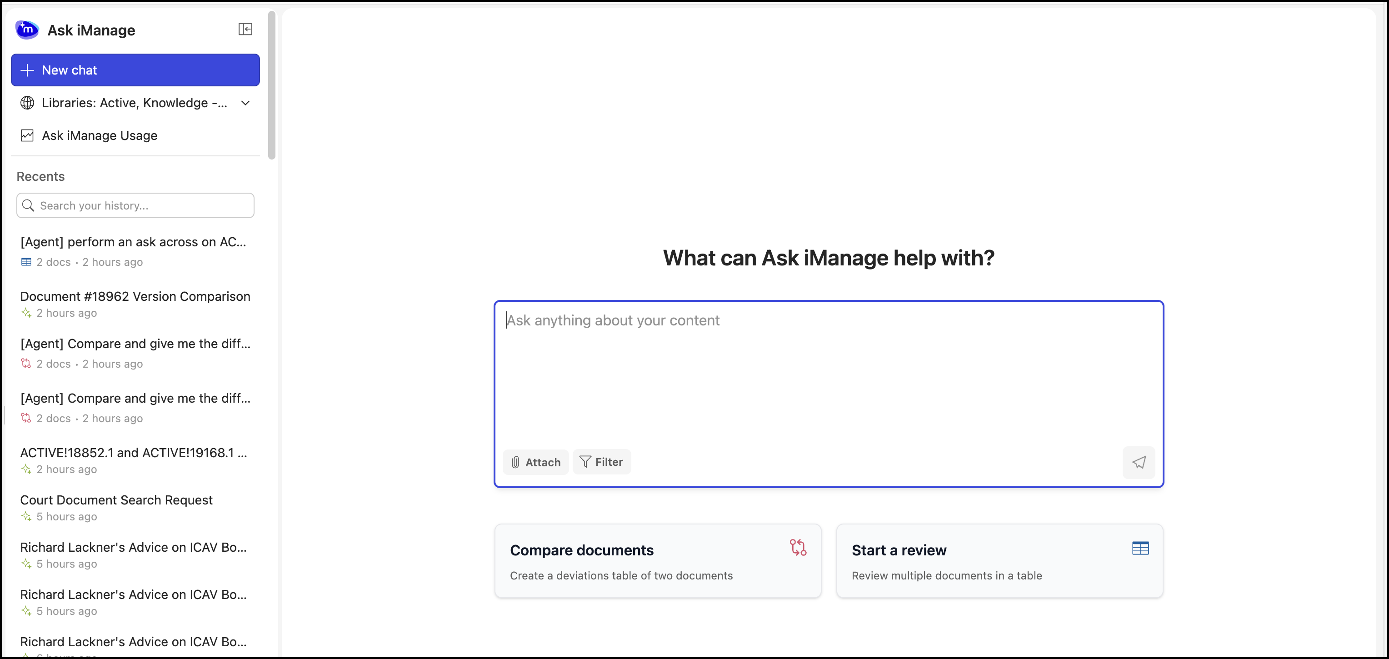Send the message with the paper plane icon
The image size is (1389, 659).
point(1139,462)
